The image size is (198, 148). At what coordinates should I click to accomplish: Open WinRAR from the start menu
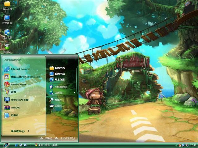point(12,108)
